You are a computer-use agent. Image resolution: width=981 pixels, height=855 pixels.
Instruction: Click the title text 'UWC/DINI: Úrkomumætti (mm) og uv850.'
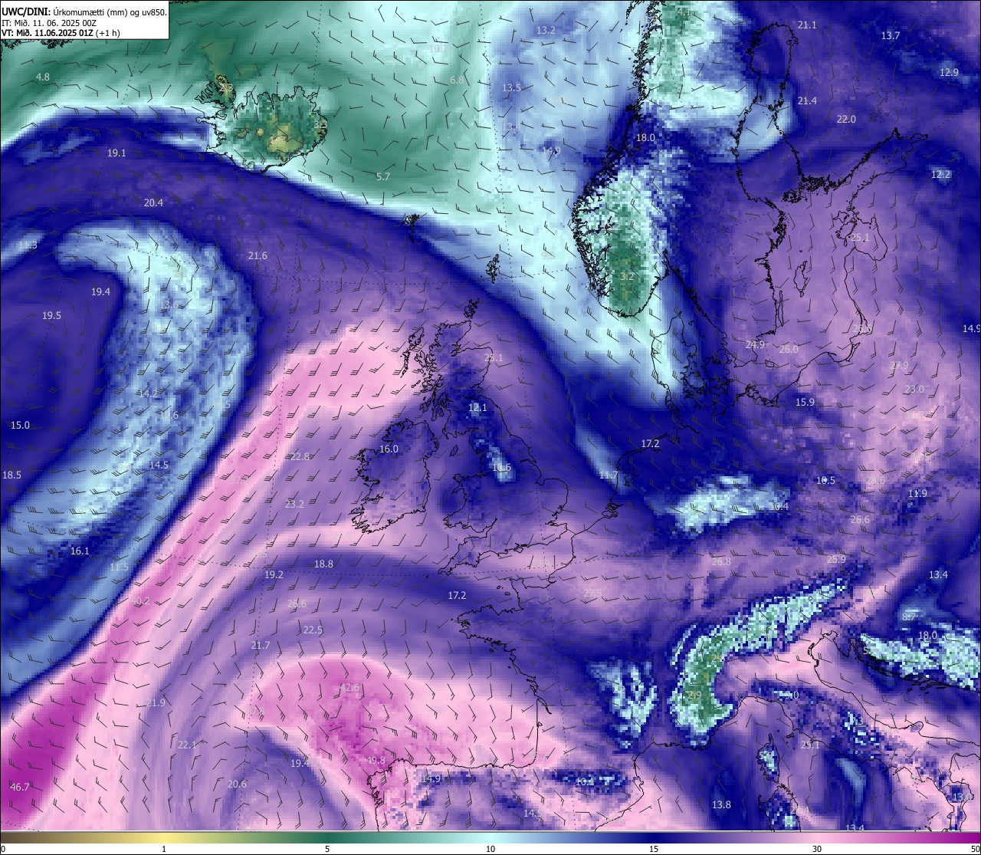point(84,12)
